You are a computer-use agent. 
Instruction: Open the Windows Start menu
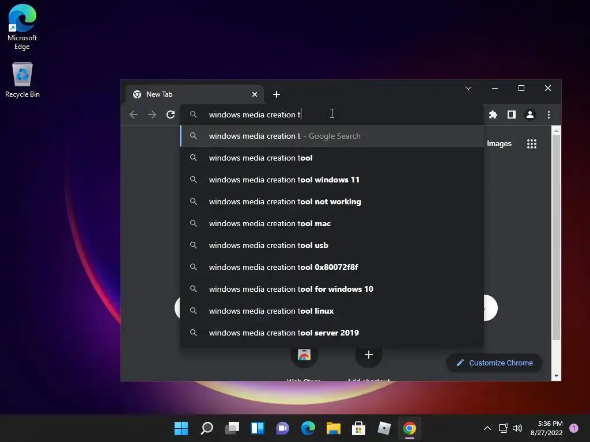click(x=181, y=428)
